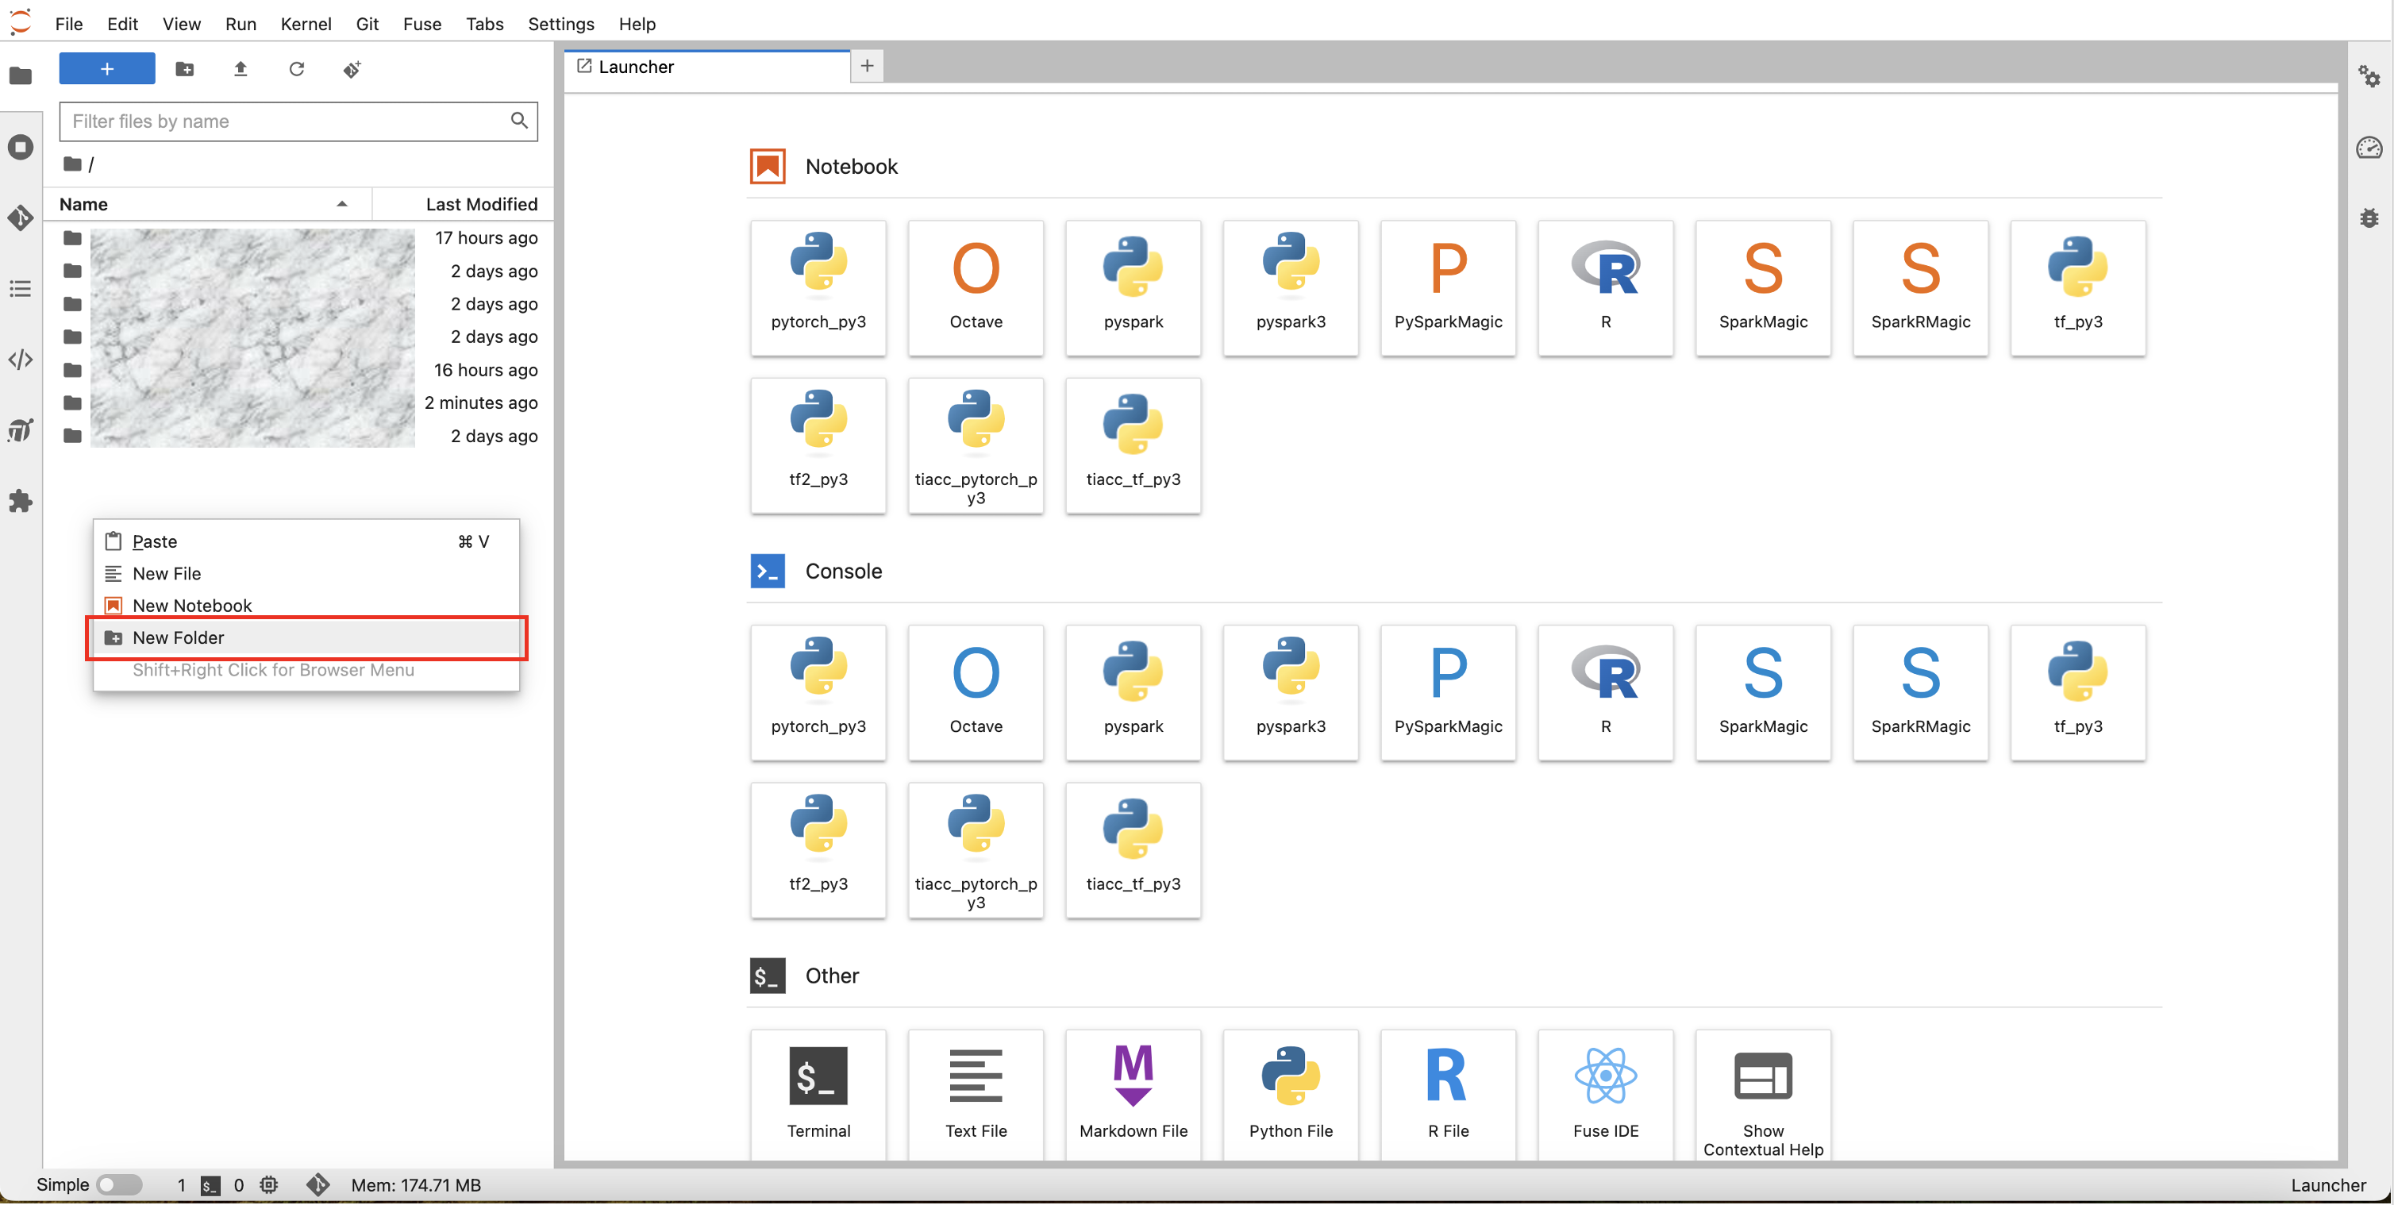Show the Table of Contents panel

21,289
